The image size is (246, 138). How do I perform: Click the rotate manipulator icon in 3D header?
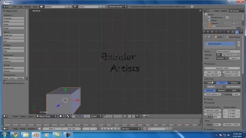click(x=85, y=116)
